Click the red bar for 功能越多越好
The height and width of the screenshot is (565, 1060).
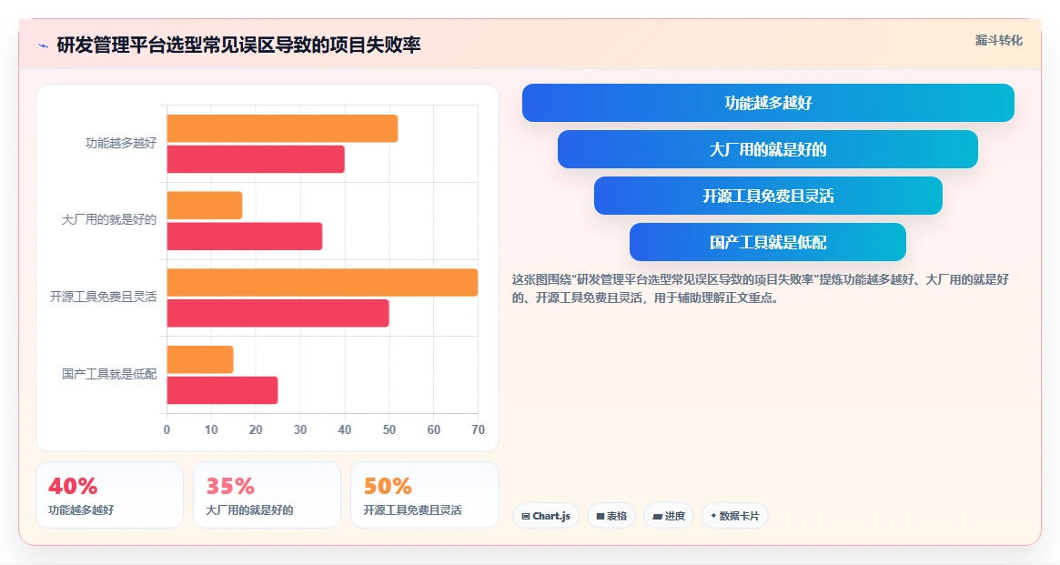coord(256,159)
